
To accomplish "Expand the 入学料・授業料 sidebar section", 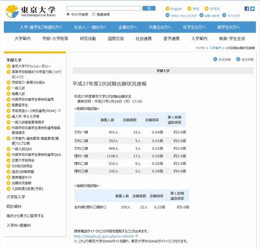I will [x=19, y=225].
